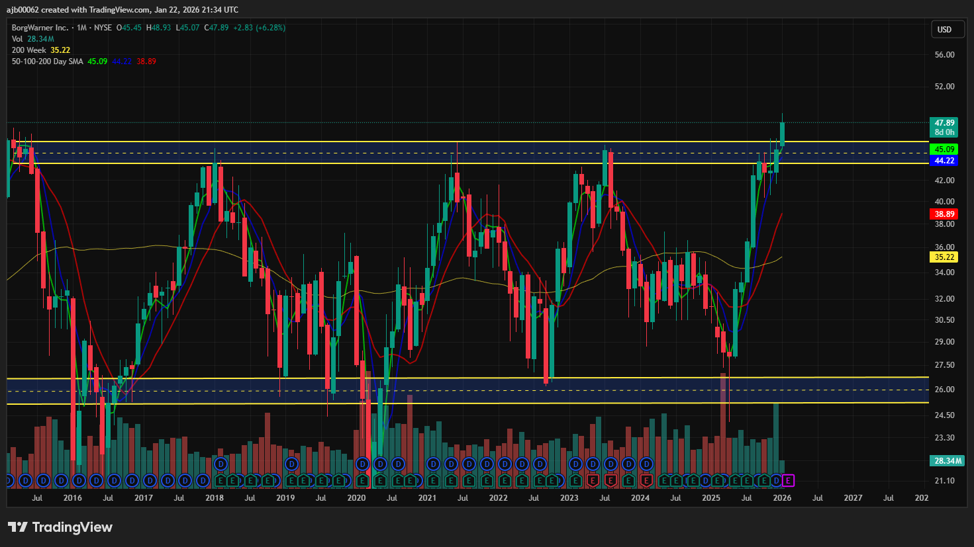This screenshot has width=974, height=547.
Task: Click the TradingView logo at bottom left
Action: coord(60,528)
